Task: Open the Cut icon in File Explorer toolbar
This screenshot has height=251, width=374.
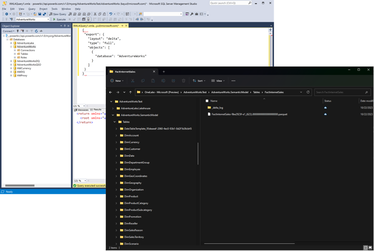Action: click(133, 80)
